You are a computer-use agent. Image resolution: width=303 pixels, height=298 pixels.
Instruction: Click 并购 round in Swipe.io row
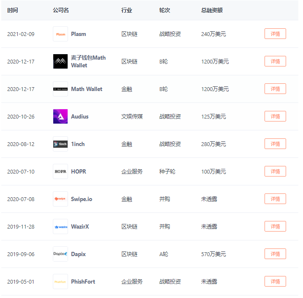click(164, 199)
